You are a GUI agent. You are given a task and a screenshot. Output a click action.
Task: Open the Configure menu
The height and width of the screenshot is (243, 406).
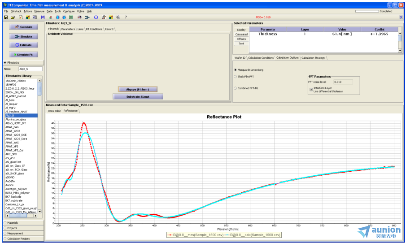69,11
